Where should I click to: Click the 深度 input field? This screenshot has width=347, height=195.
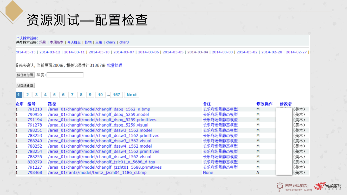tap(65, 75)
